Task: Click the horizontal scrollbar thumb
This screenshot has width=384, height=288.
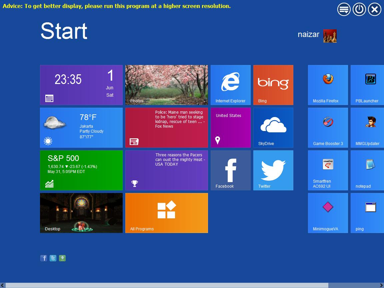Action: tap(167, 285)
